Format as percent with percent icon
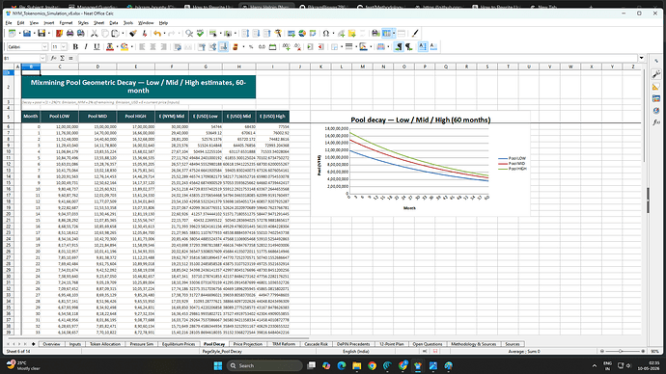This screenshot has width=666, height=374. pos(251,46)
